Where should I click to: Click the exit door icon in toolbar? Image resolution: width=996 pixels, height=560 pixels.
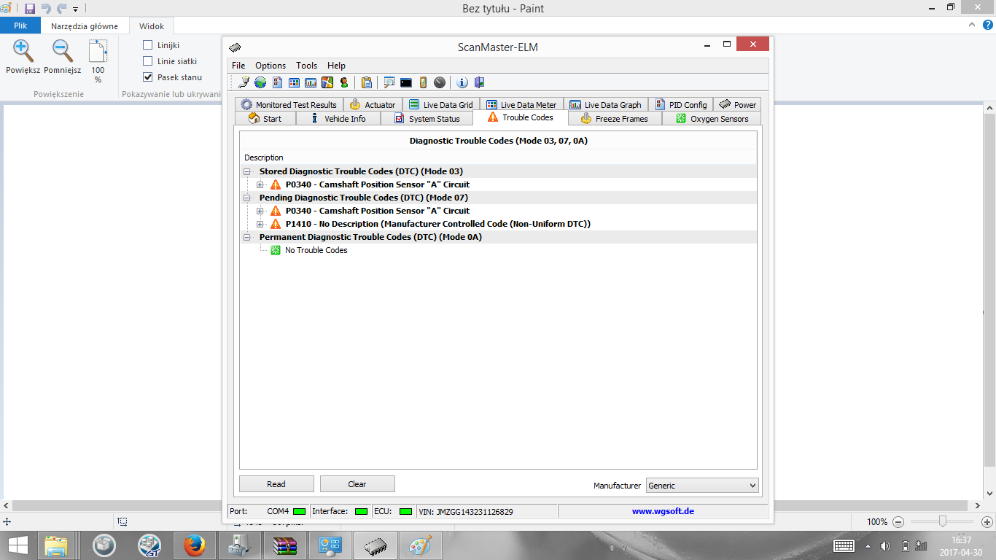pyautogui.click(x=479, y=82)
